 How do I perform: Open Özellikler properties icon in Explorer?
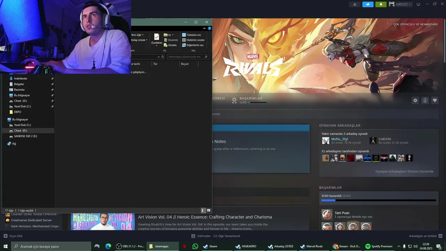pos(156,37)
